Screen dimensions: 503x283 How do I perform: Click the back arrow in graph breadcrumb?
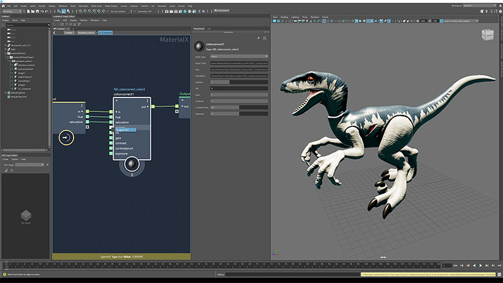54,33
